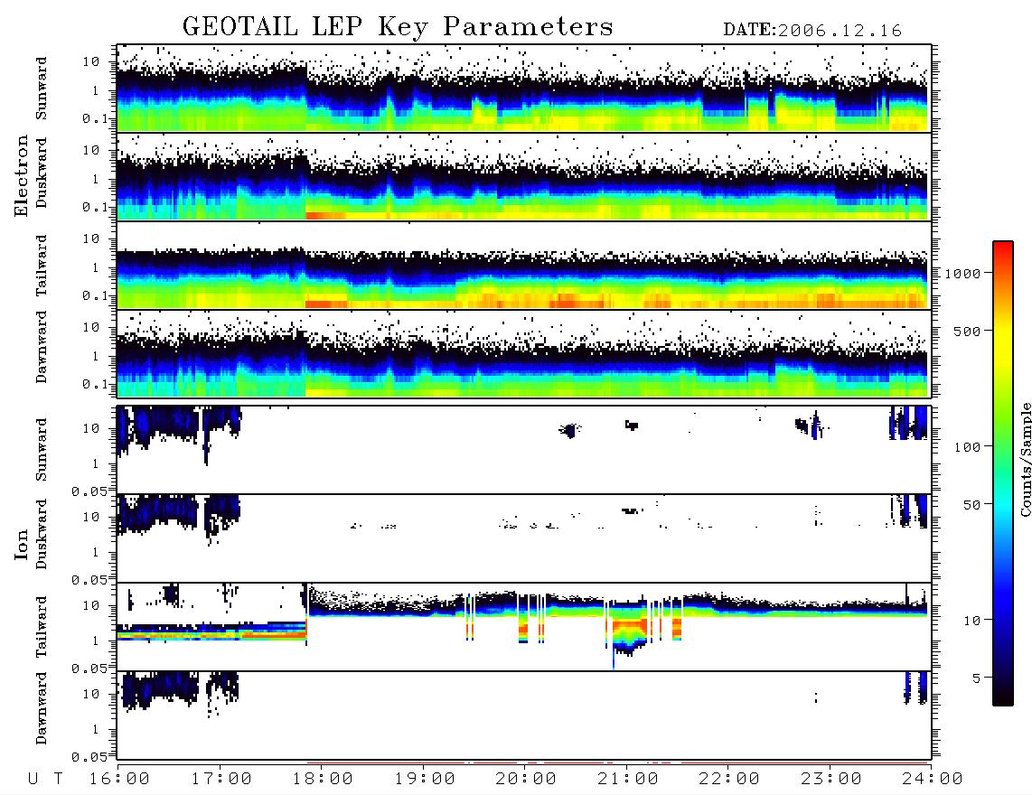The image size is (1032, 795).
Task: Select the 17:00 time tick label
Action: click(x=221, y=780)
